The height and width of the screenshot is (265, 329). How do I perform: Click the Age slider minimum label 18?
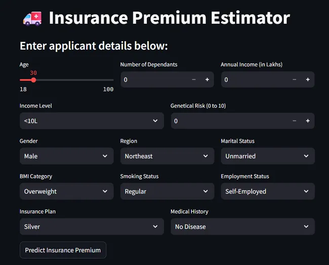pyautogui.click(x=23, y=89)
